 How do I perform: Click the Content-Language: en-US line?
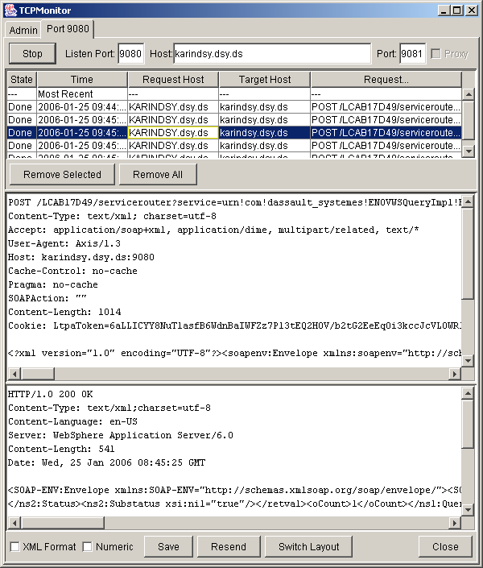pyautogui.click(x=72, y=421)
